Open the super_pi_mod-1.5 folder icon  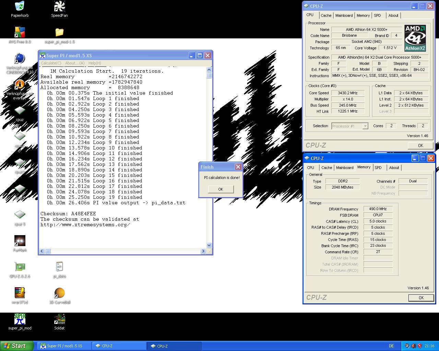[x=59, y=32]
